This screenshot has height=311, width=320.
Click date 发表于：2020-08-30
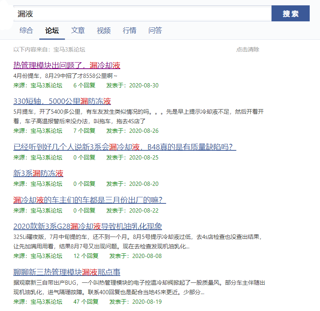point(132,85)
